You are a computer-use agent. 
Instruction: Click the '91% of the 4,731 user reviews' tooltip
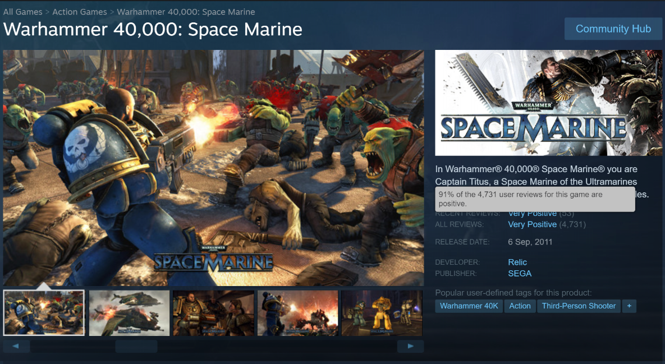pyautogui.click(x=535, y=199)
